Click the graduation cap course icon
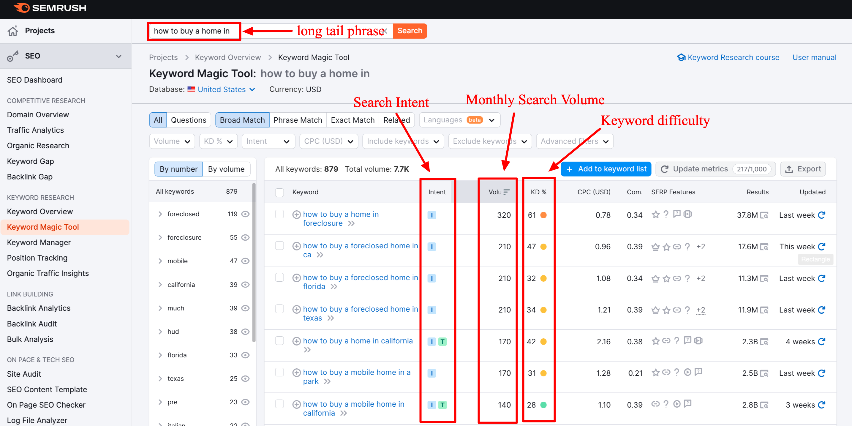Image resolution: width=852 pixels, height=426 pixels. (681, 58)
